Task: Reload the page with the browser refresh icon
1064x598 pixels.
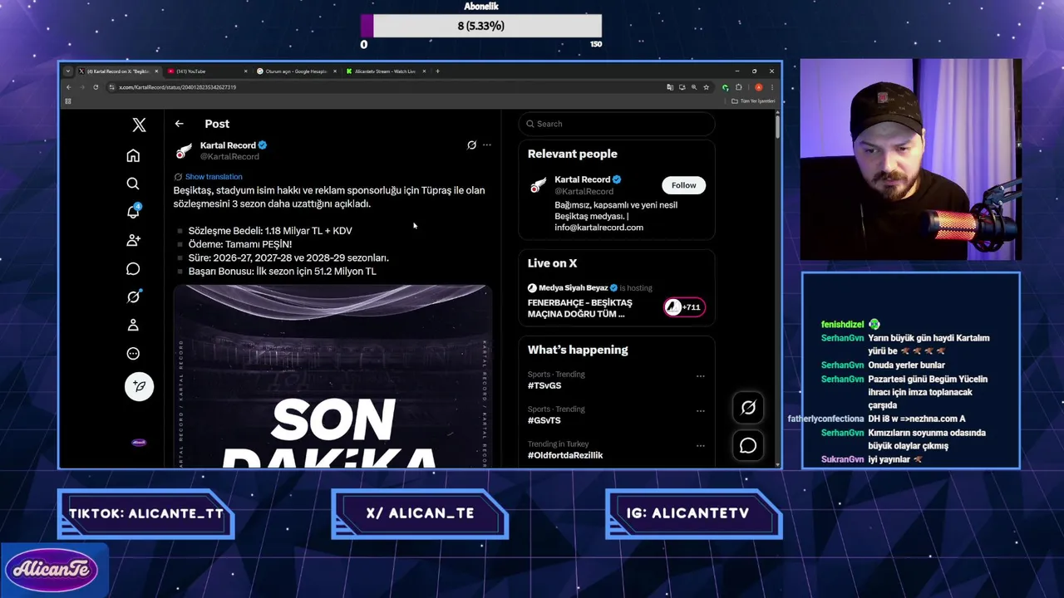Action: (x=96, y=87)
